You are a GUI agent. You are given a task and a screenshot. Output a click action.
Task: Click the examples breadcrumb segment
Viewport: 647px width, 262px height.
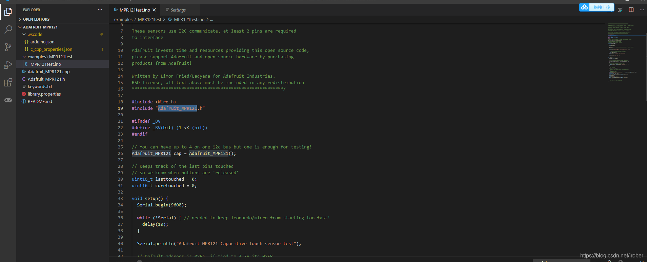(123, 20)
